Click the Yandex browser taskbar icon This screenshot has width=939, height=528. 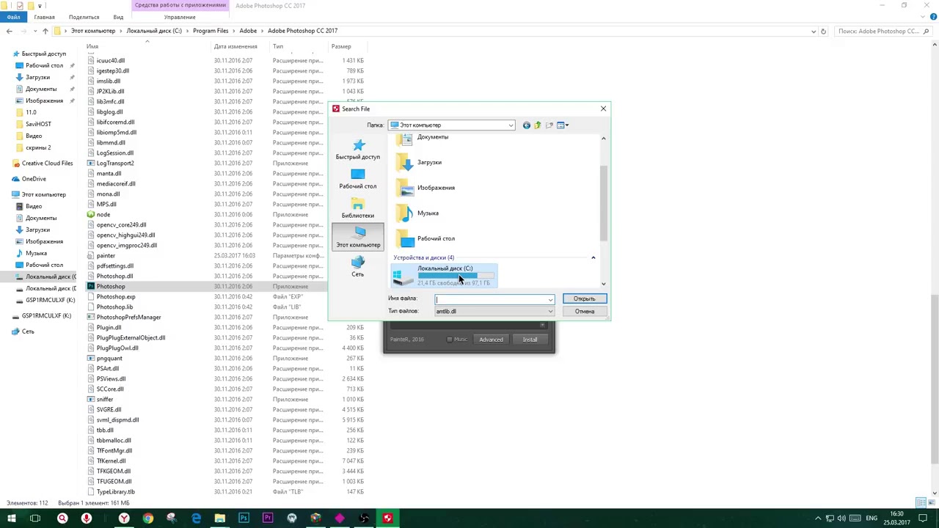124,518
